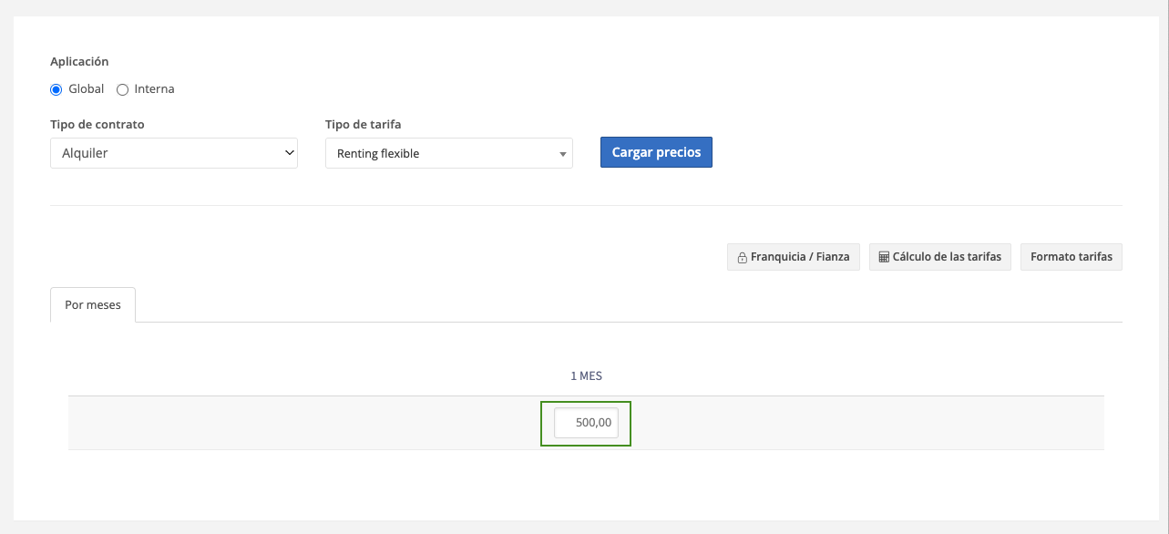Click the Tipo de contrato field label
This screenshot has height=534, width=1169.
pos(97,124)
